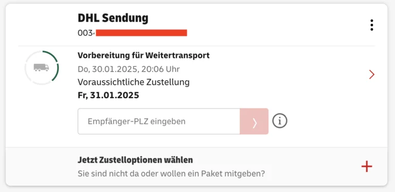Click the gray footer bar of delivery options
Image resolution: width=395 pixels, height=192 pixels.
(x=196, y=167)
